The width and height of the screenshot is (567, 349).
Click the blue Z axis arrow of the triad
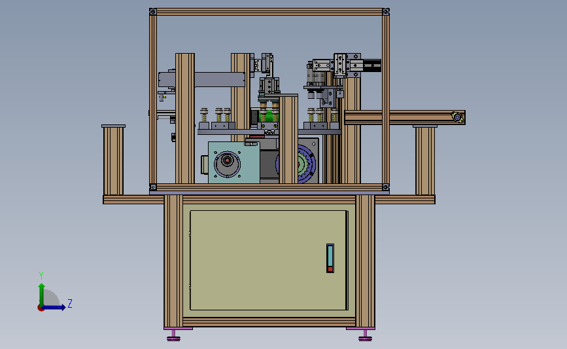[54, 307]
